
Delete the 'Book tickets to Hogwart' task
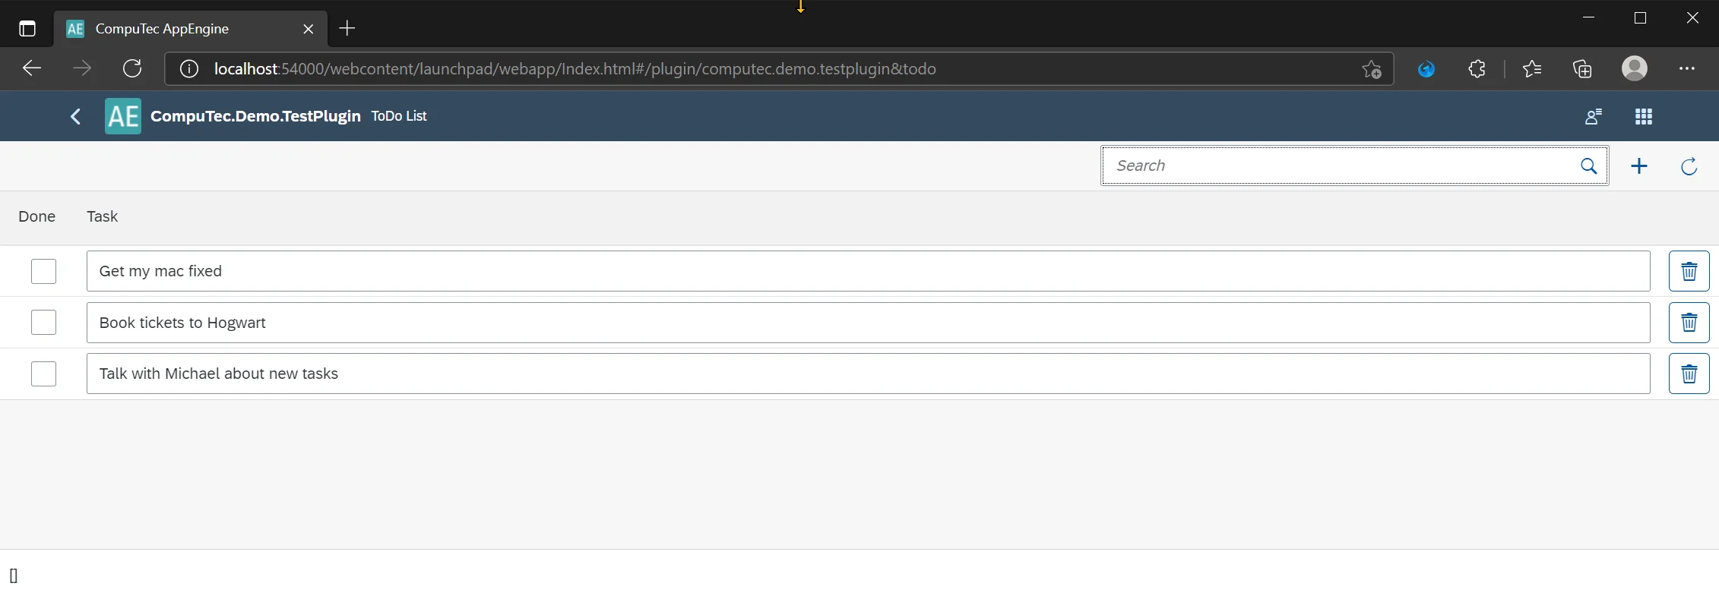1689,323
